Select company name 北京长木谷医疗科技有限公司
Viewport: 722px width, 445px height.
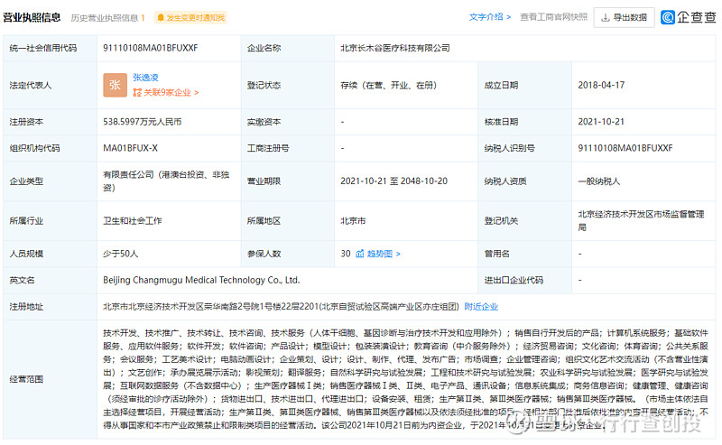click(395, 48)
